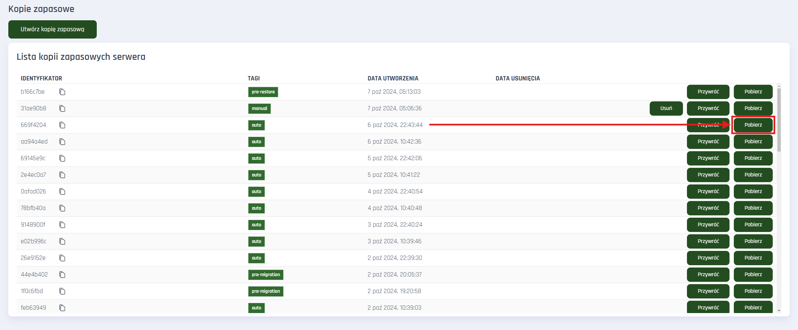Click the scrollbar down arrow in backup list
Image resolution: width=798 pixels, height=330 pixels.
(779, 311)
